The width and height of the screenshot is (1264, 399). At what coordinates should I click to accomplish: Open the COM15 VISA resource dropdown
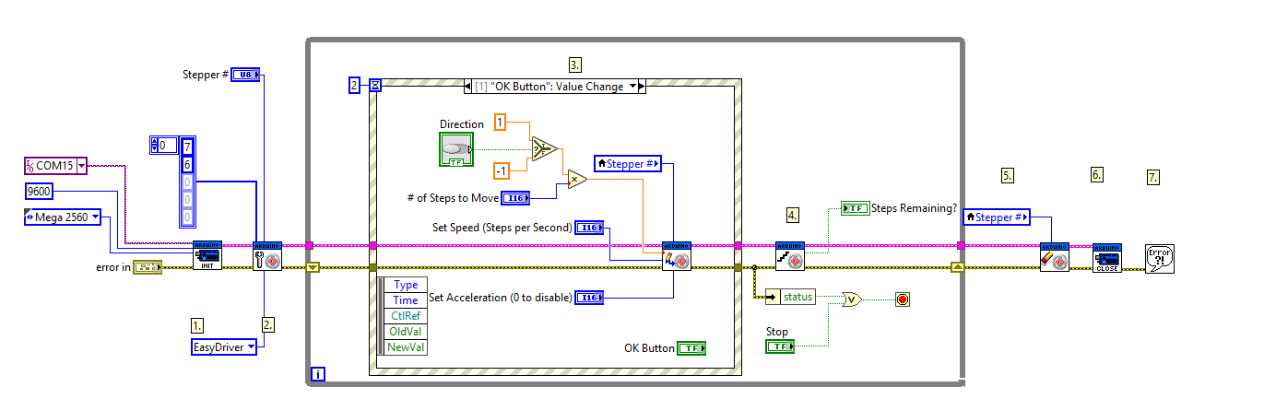(x=82, y=166)
